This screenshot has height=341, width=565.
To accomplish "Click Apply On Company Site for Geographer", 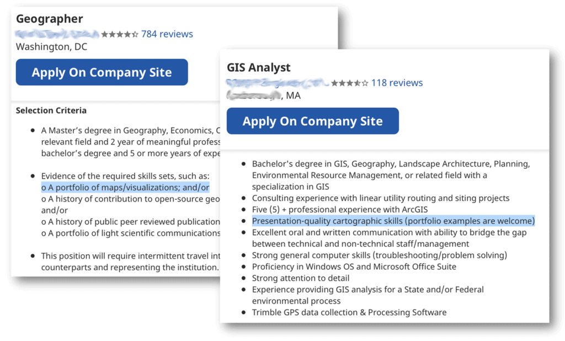I will point(102,73).
